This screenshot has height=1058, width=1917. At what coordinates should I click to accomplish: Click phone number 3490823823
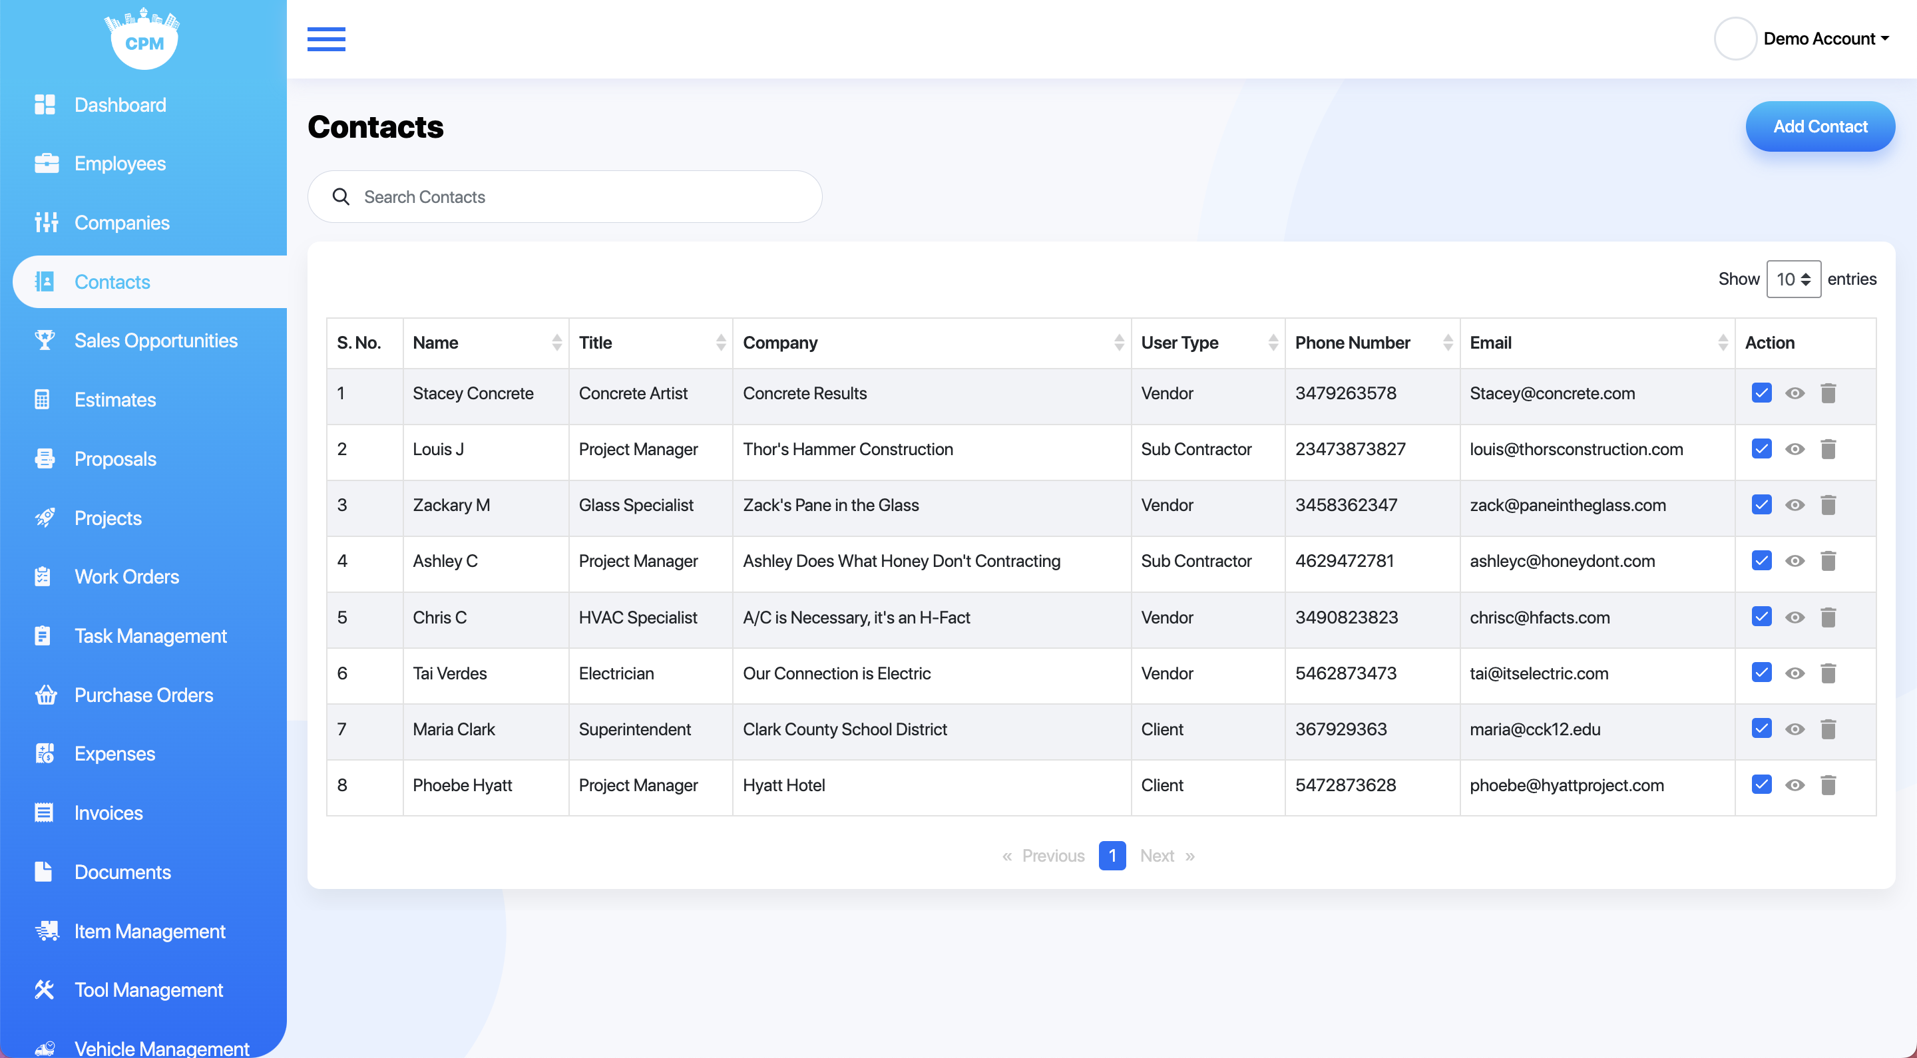[1346, 617]
